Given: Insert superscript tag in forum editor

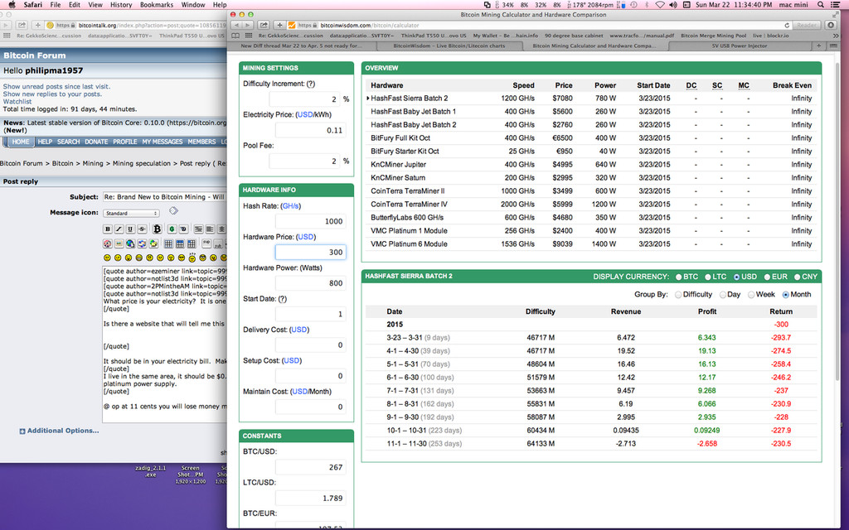Looking at the screenshot, I should (x=206, y=244).
